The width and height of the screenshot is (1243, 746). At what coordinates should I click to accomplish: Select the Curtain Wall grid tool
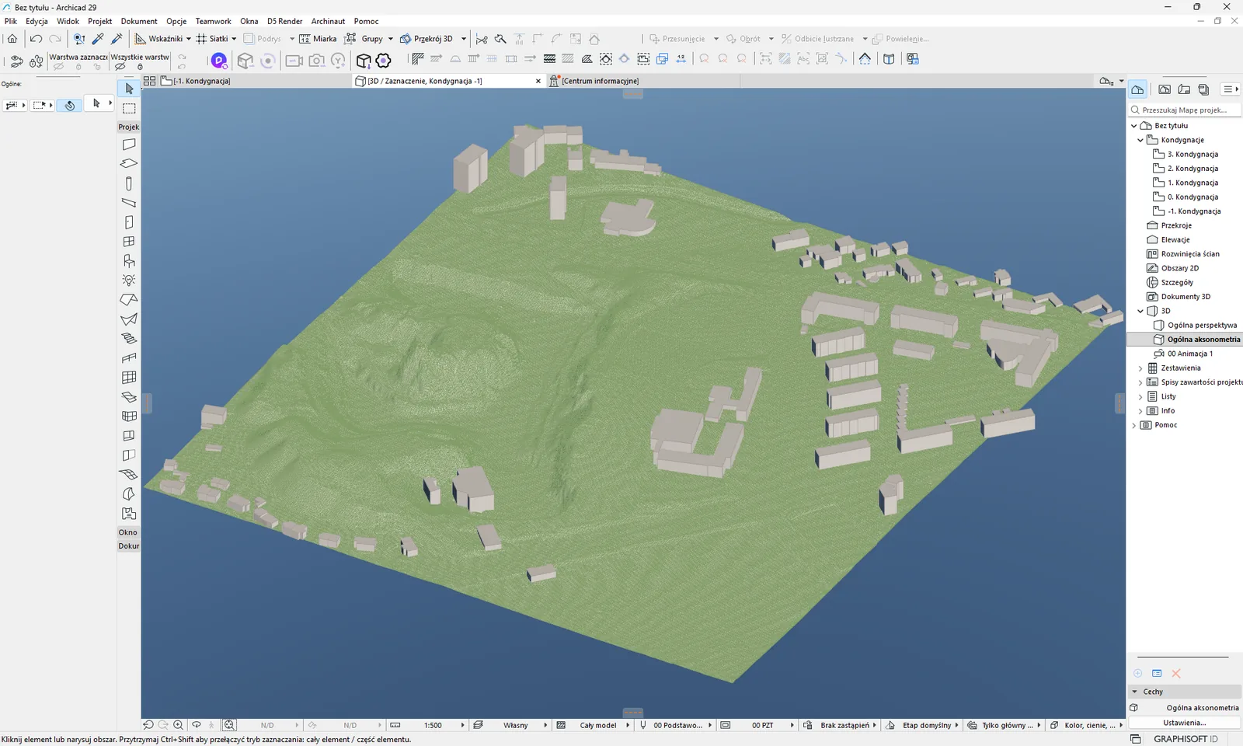point(129,378)
